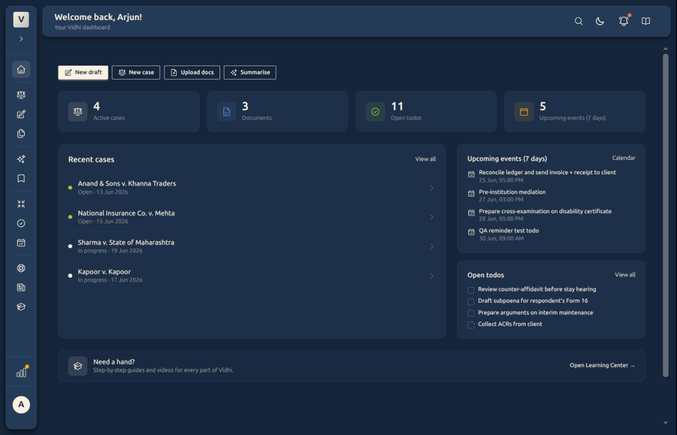Click calendar icon beside Pre-institution mediation
This screenshot has height=435, width=677.
pos(471,194)
